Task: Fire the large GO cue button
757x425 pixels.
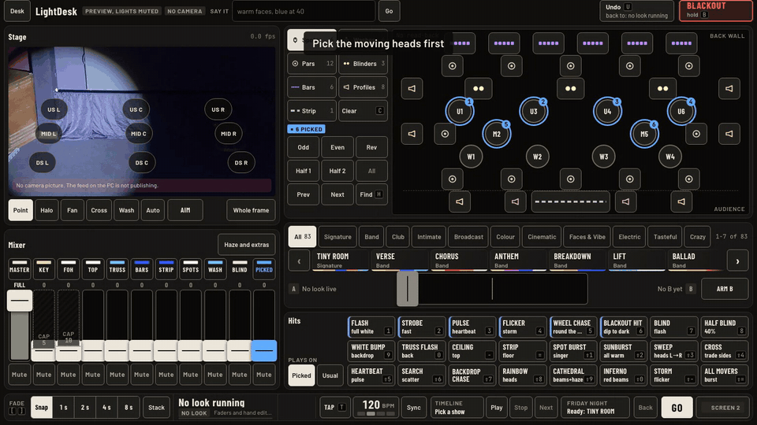Action: pyautogui.click(x=677, y=408)
